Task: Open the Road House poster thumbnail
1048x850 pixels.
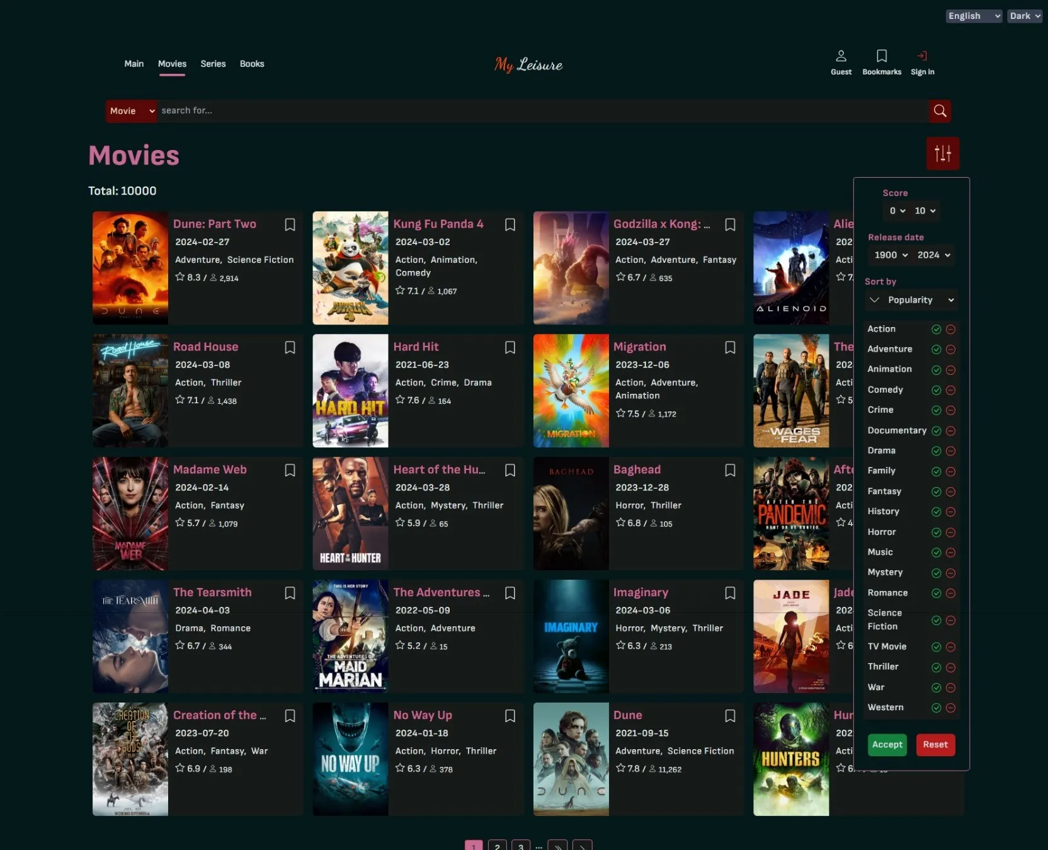Action: click(x=130, y=391)
